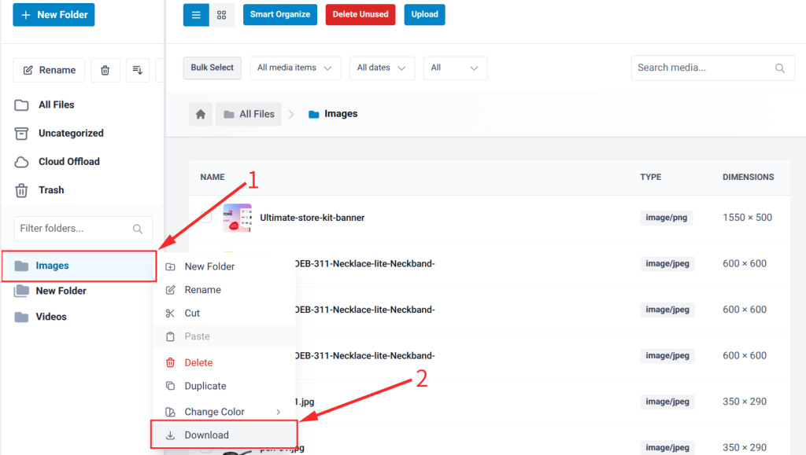Screen dimensions: 806x455
Task: Click the search media magnifier icon
Action: click(780, 68)
